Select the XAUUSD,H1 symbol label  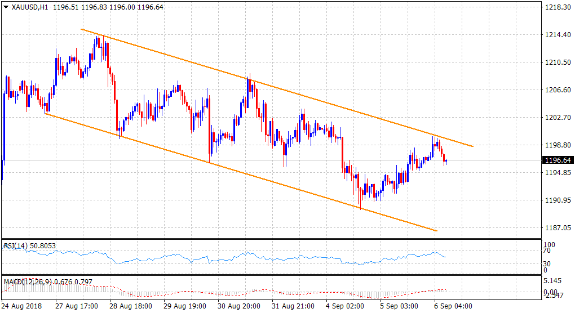(29, 7)
